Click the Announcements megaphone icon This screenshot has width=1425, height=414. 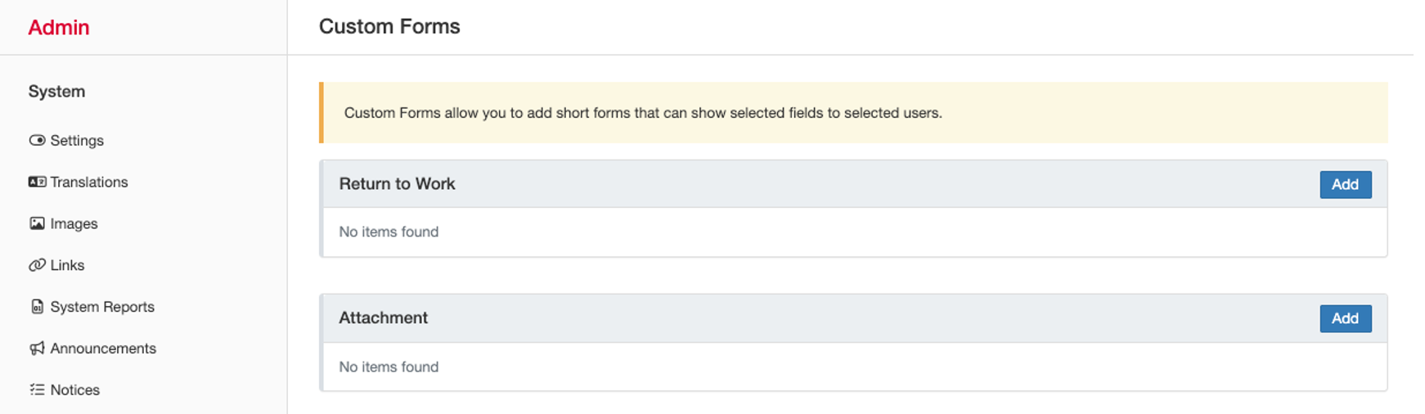(x=37, y=349)
